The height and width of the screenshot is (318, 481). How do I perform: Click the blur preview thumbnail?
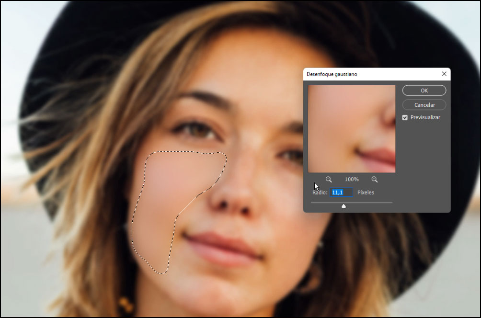pos(352,129)
